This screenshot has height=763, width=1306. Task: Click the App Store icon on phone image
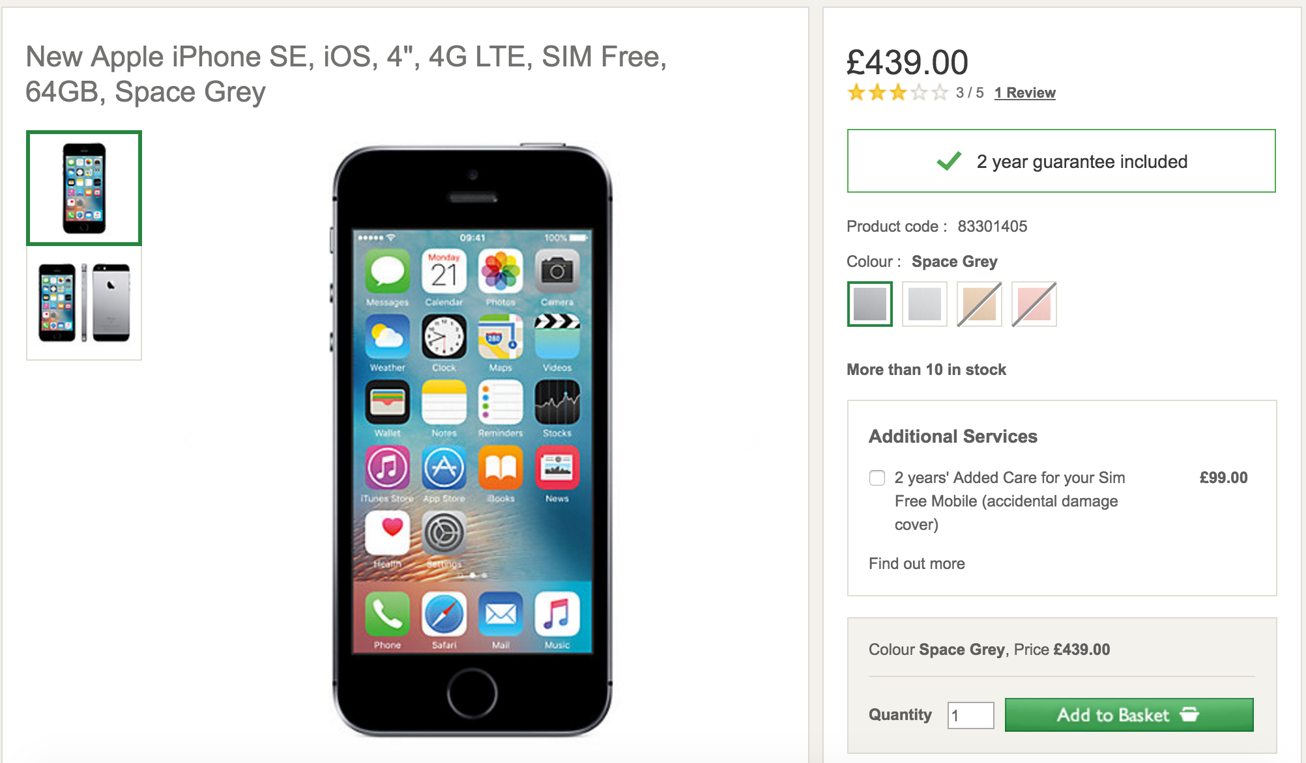tap(444, 467)
